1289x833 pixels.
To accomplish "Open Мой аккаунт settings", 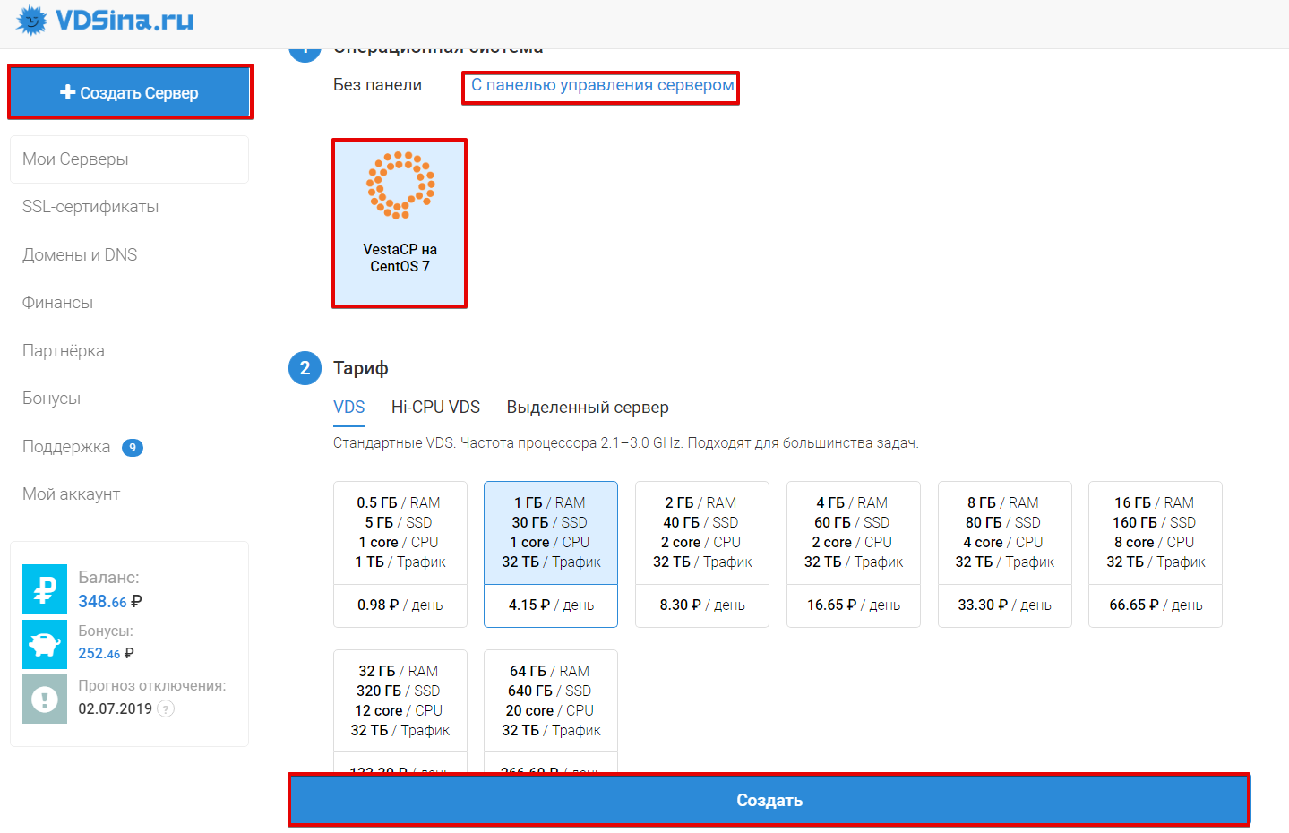I will pos(71,494).
